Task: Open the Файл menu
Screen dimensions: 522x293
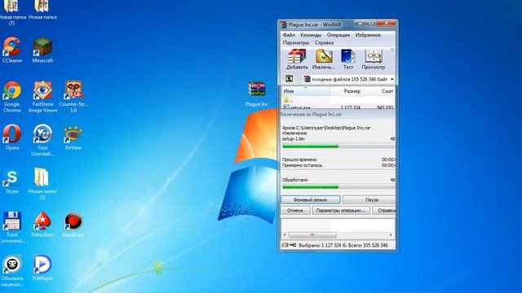Action: click(289, 35)
